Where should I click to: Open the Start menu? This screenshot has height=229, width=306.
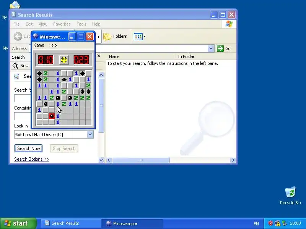pos(18,223)
